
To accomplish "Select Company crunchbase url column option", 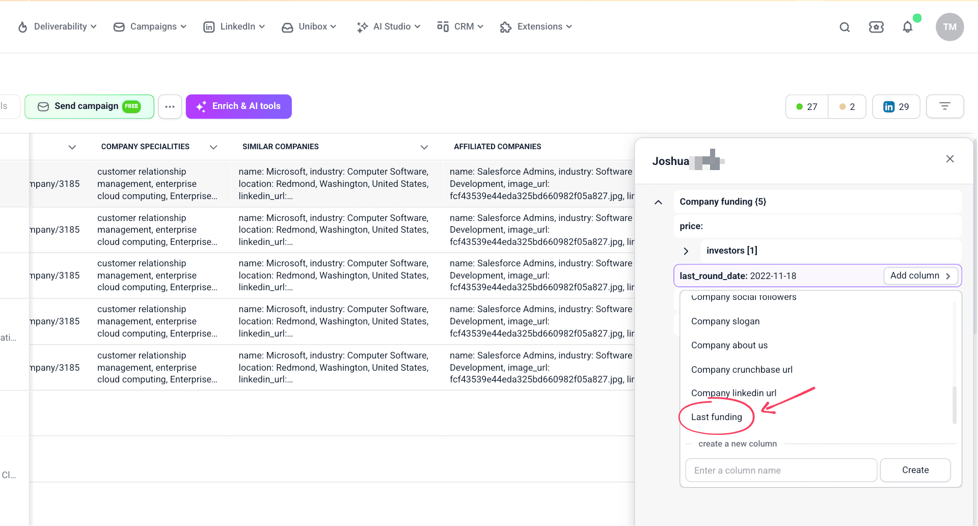I will click(742, 370).
